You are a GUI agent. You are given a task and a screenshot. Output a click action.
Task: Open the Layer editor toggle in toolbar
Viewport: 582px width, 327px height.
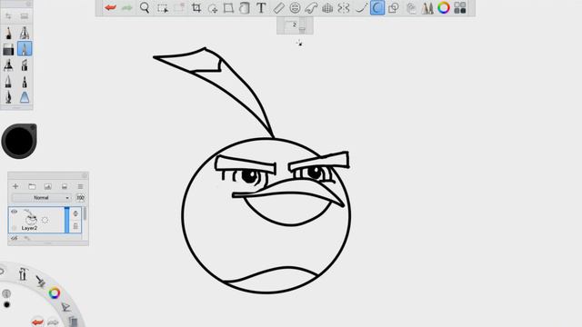click(x=411, y=8)
